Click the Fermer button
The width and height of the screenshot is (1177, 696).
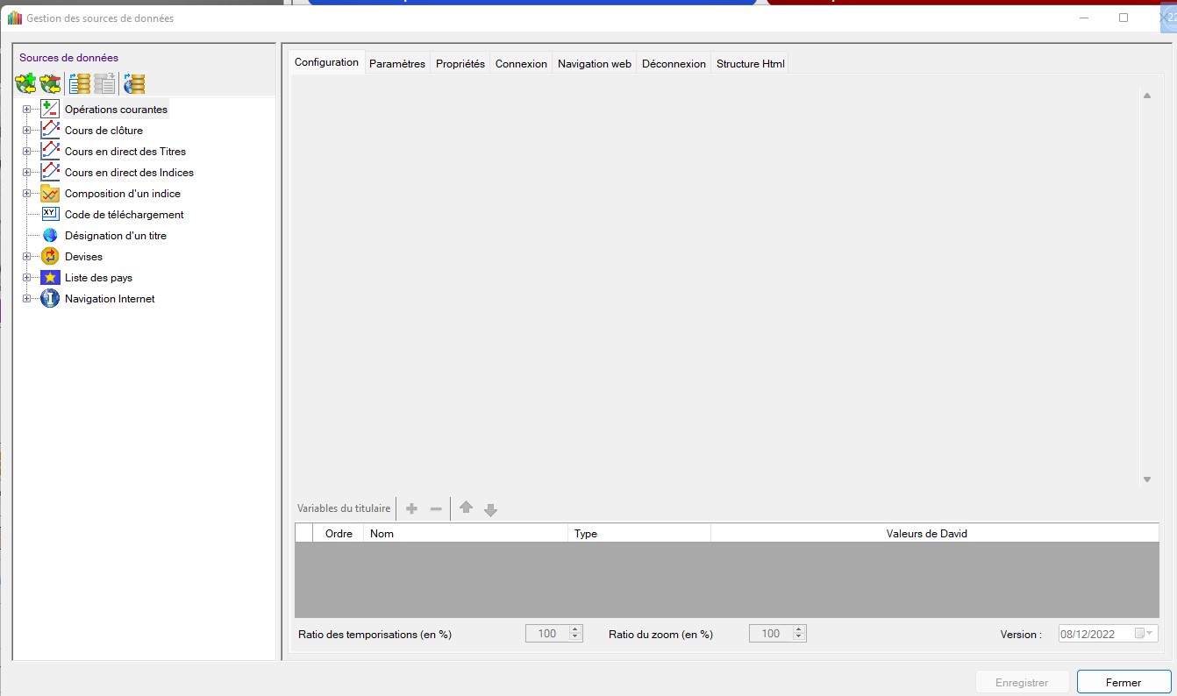point(1123,682)
